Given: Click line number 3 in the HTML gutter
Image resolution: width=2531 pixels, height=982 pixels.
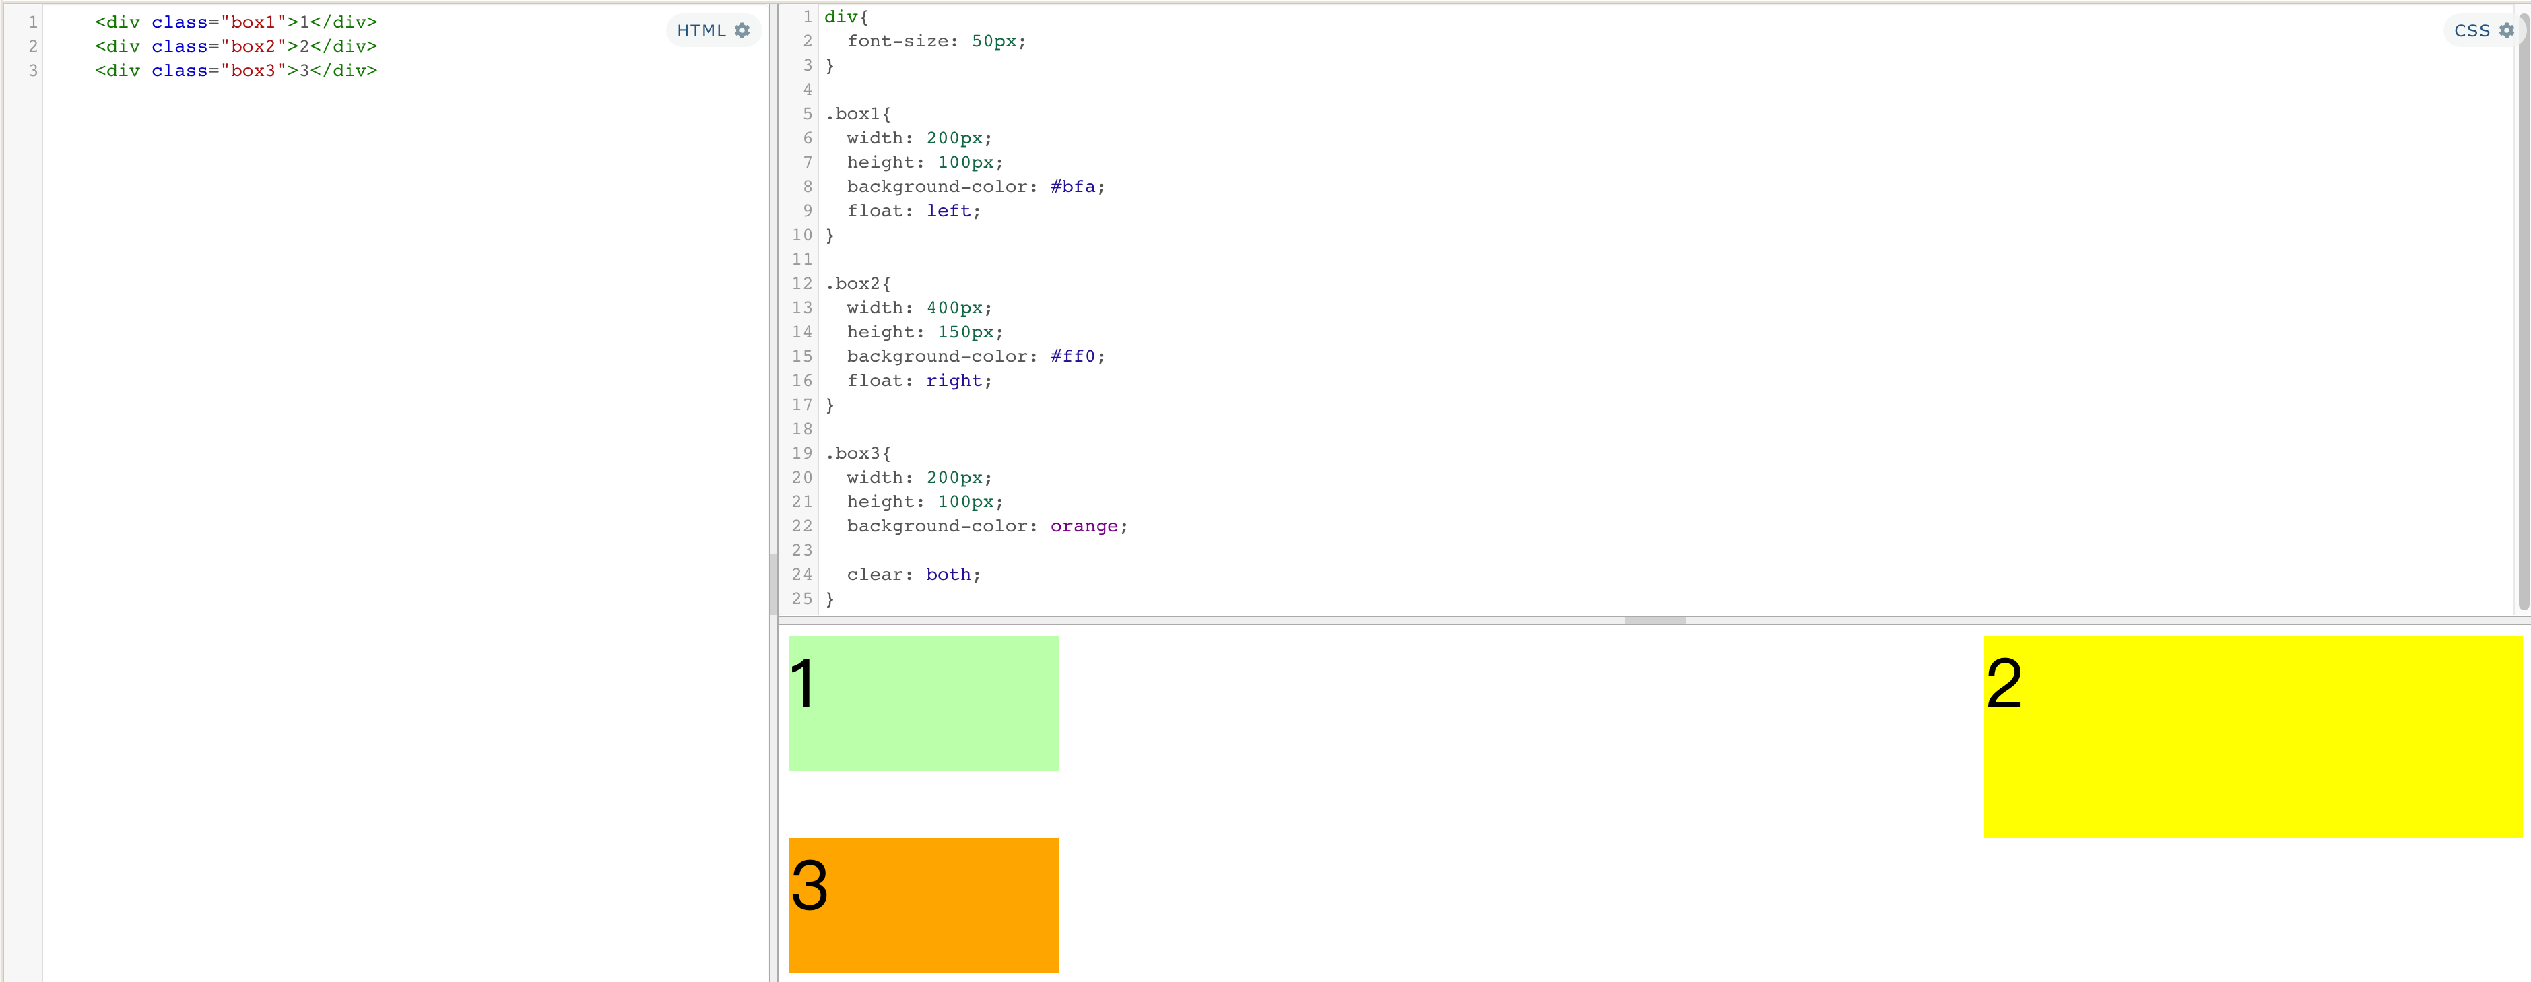Looking at the screenshot, I should (x=34, y=71).
